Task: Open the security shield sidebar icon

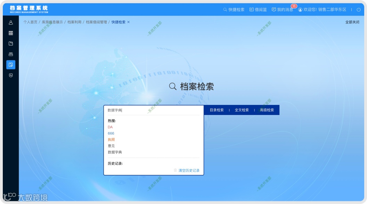Action: 11,75
